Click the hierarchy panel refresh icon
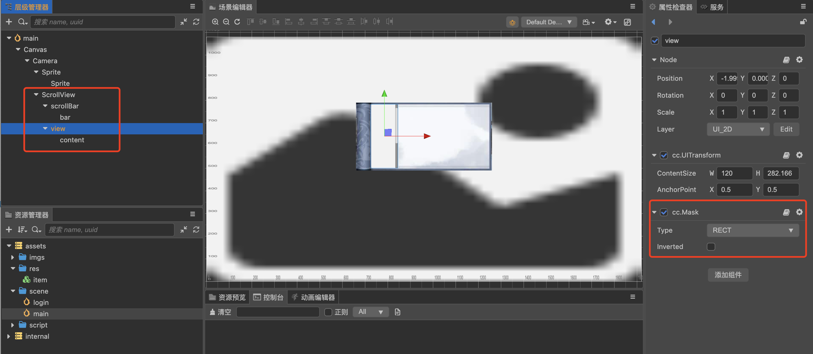The height and width of the screenshot is (354, 813). (196, 22)
